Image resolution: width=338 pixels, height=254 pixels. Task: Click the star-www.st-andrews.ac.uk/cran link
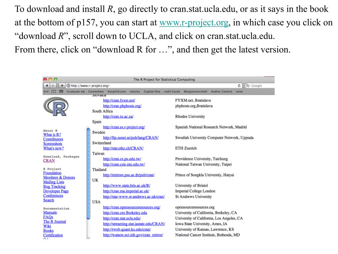coord(134,197)
